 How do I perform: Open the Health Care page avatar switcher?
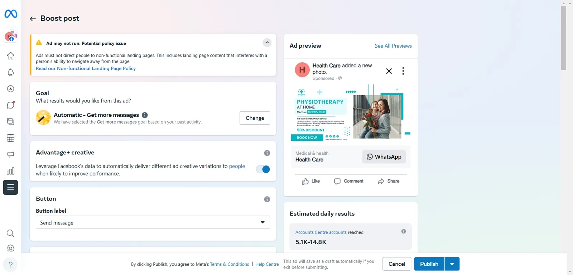[11, 36]
